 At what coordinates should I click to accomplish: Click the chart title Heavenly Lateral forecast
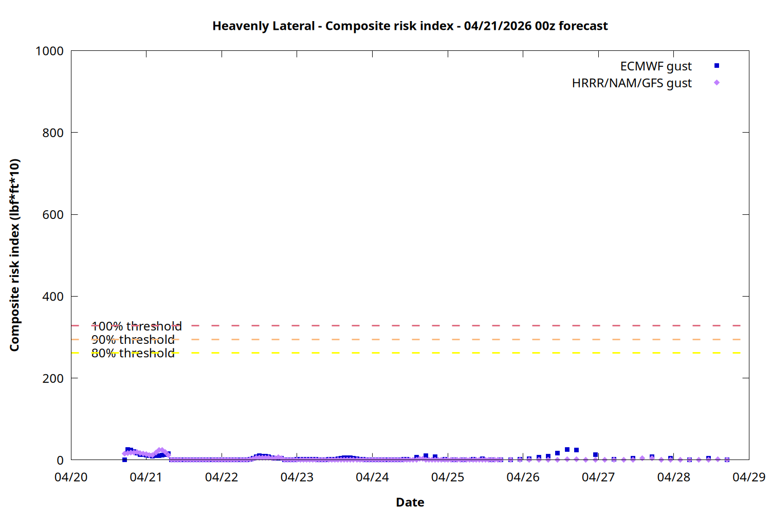(410, 26)
